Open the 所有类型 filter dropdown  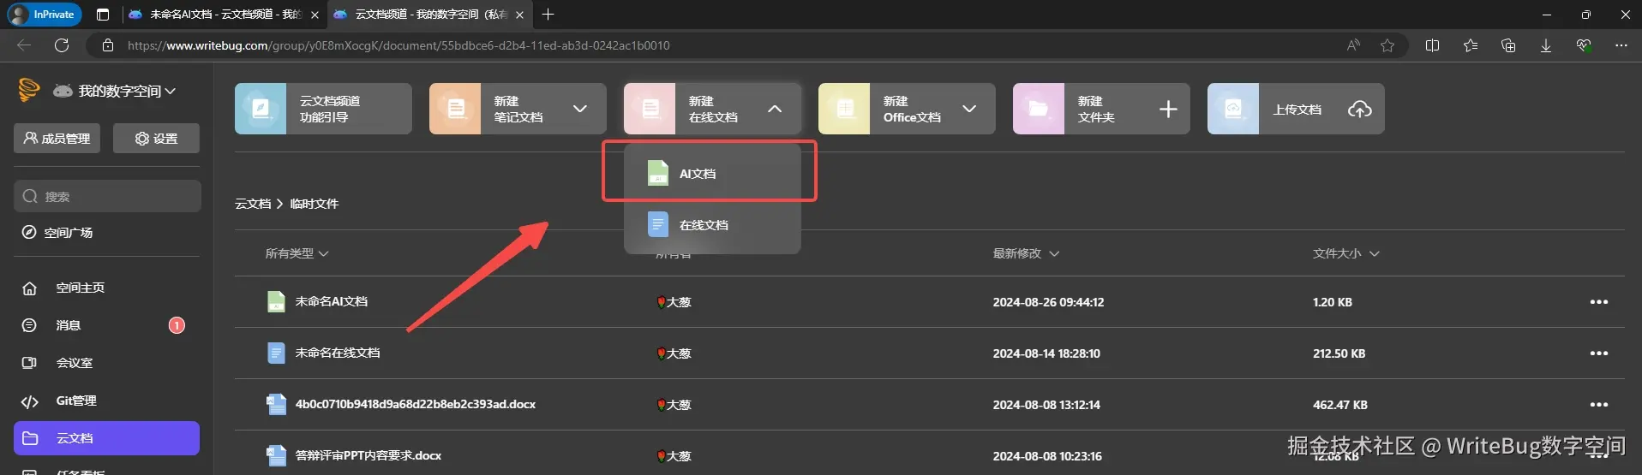[x=297, y=253]
